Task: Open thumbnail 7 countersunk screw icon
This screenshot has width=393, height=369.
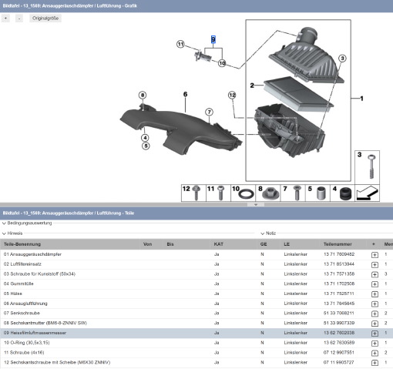Action: 293,193
